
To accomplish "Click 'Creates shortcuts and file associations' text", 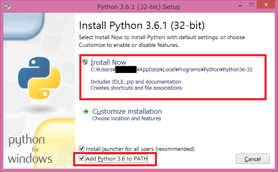I will [136, 88].
